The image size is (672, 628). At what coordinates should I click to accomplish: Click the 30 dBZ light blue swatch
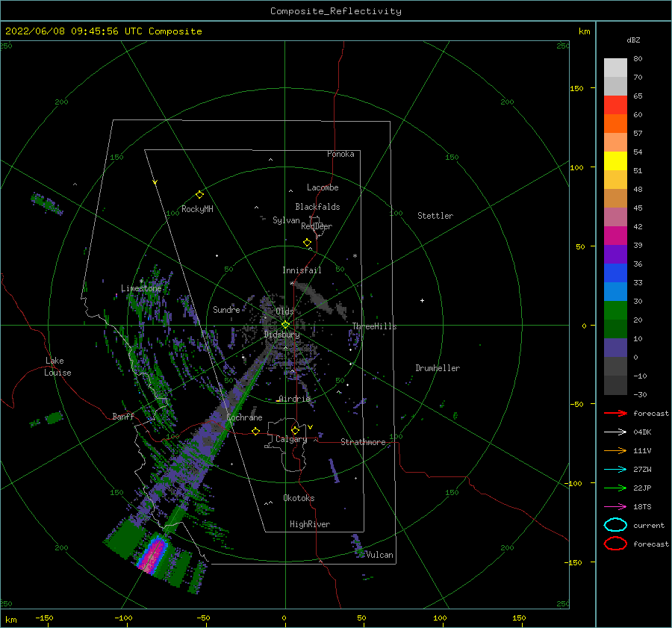[615, 291]
